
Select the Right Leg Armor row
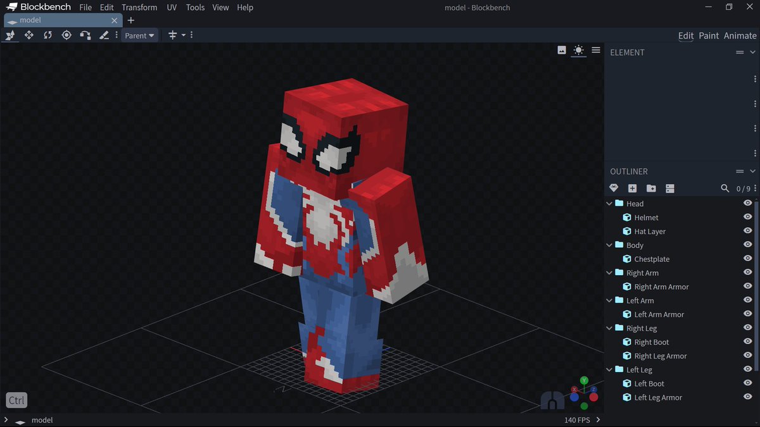coord(681,356)
